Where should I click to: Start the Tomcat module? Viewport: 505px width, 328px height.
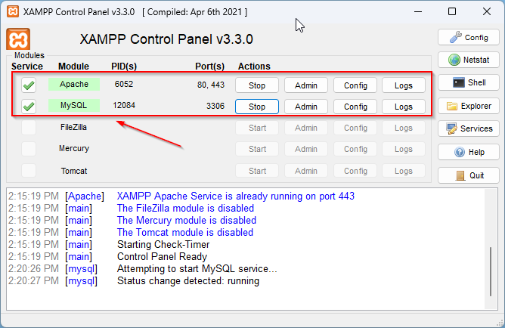257,171
